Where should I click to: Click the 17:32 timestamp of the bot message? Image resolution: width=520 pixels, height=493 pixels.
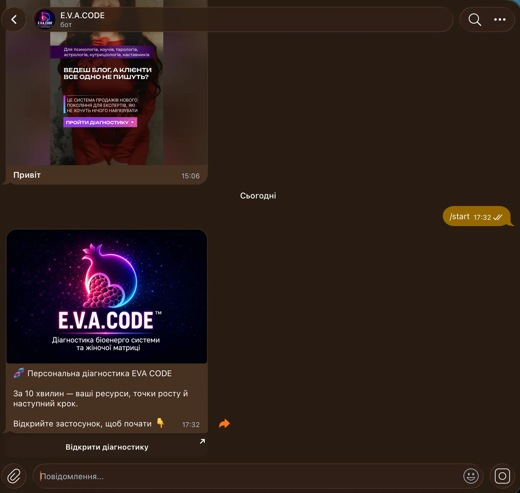coord(191,425)
